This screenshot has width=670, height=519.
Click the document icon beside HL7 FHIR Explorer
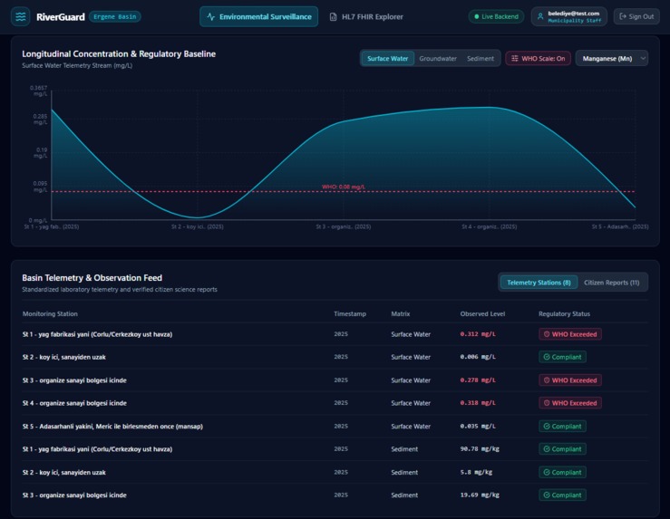[333, 16]
